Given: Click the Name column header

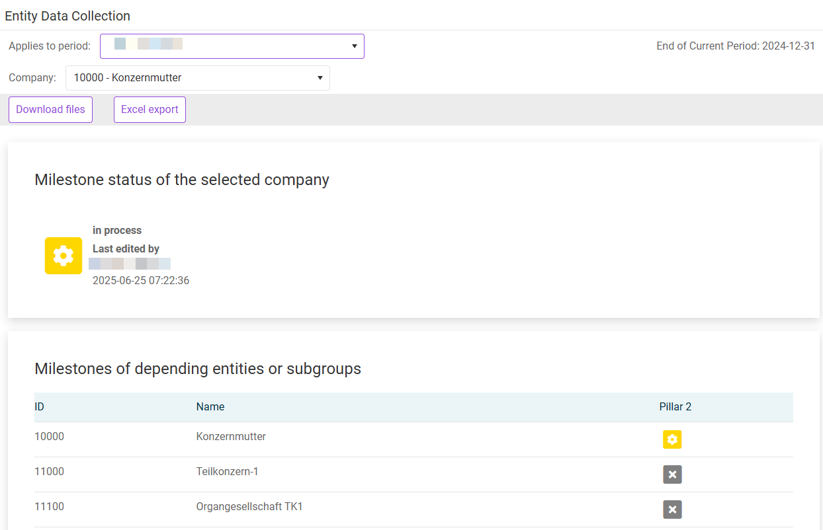Looking at the screenshot, I should (210, 407).
